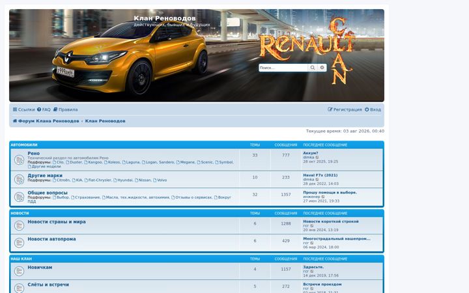Screen dimensions: 469x293
Task: Open Новости короткой строкой last post
Action: click(331, 221)
